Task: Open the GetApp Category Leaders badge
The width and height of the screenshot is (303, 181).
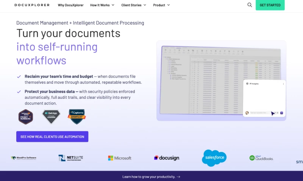Action: pos(51,117)
